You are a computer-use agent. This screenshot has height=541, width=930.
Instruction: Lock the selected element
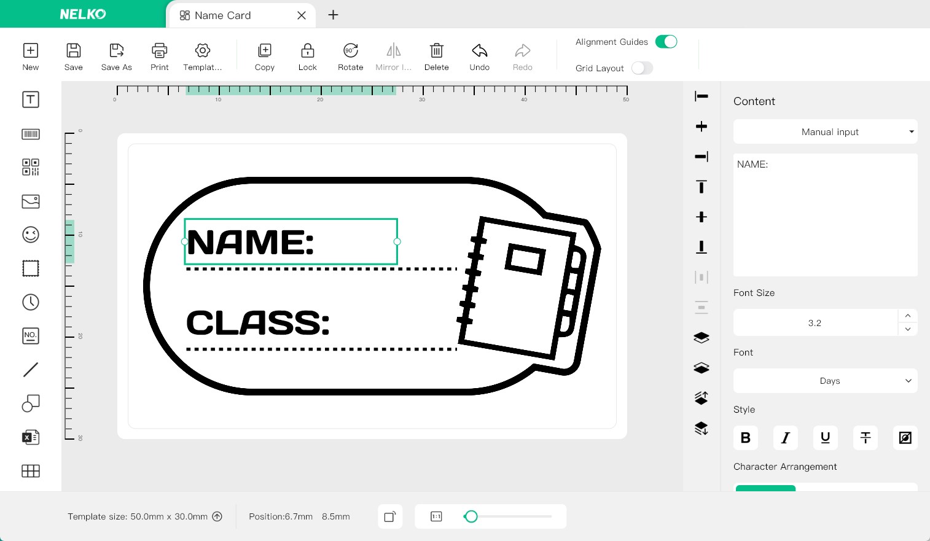coord(308,57)
